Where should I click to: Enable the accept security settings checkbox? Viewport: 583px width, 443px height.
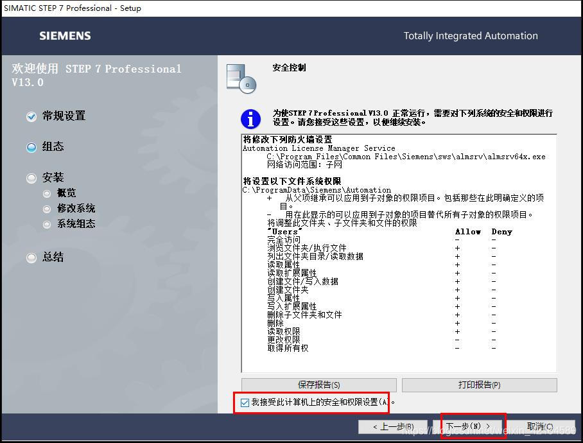245,403
